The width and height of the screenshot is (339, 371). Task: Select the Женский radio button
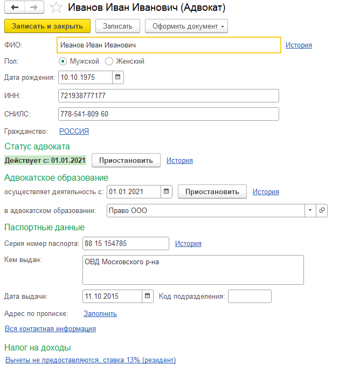109,61
